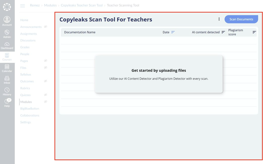The height and width of the screenshot is (164, 263).
Task: Click the AI content detected header label
Action: click(206, 32)
